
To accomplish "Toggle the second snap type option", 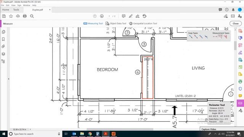I will coord(196,37).
